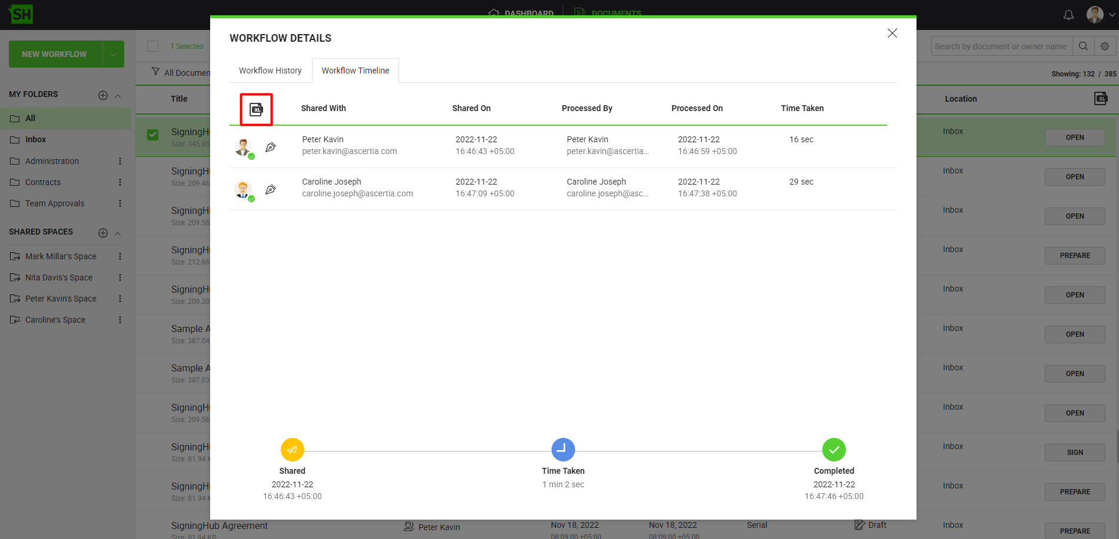This screenshot has height=539, width=1119.
Task: Toggle the select all documents checkbox
Action: pos(153,46)
